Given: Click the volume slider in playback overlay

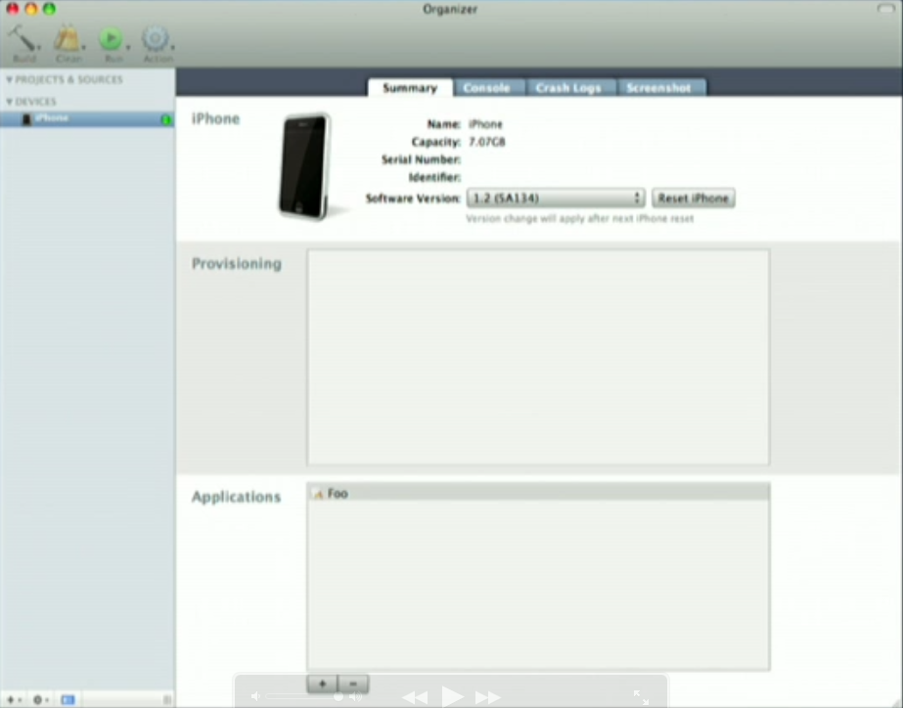Looking at the screenshot, I should (303, 697).
